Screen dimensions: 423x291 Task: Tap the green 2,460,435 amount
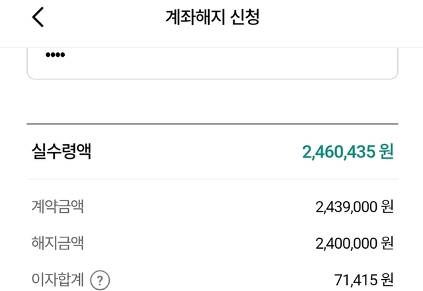[x=338, y=151]
